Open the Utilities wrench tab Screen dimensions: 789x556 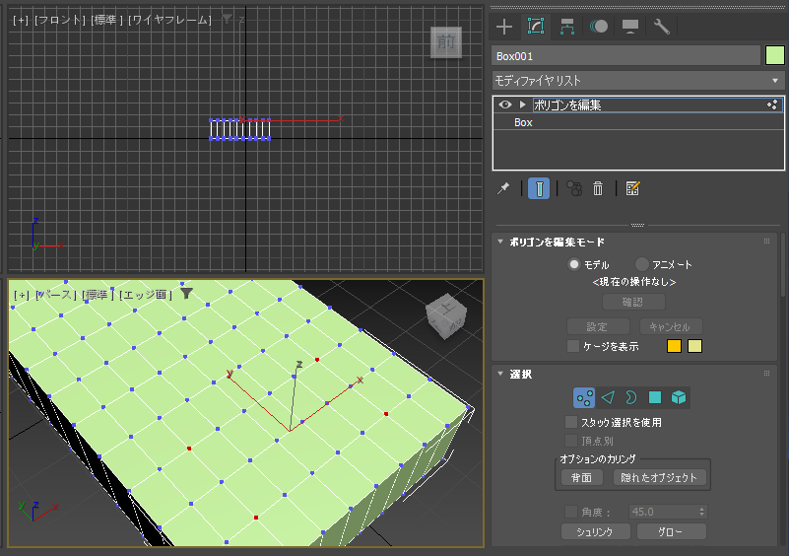pyautogui.click(x=662, y=27)
